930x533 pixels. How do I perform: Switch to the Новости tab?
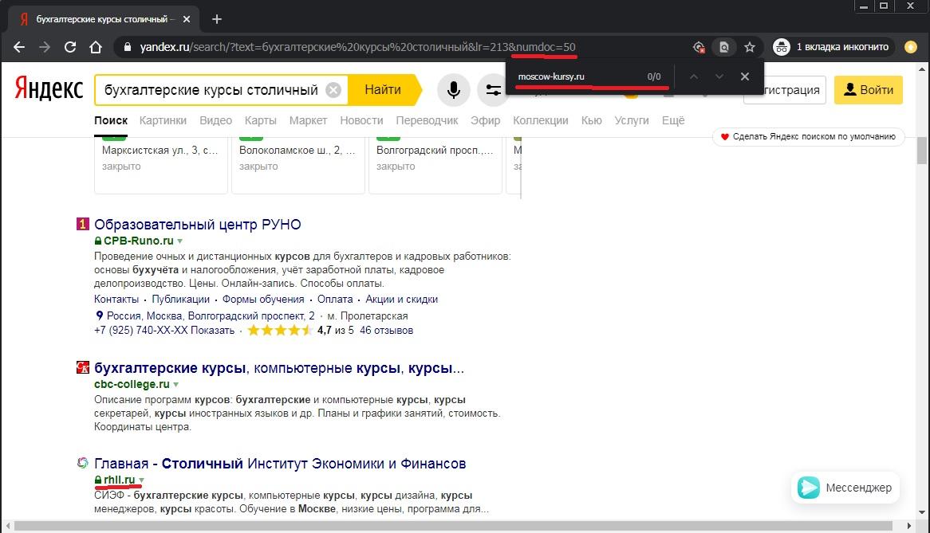click(362, 120)
